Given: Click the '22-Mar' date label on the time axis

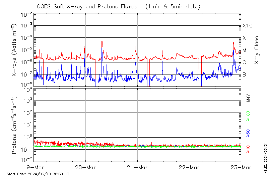Looking at the screenshot, I should [189, 167].
